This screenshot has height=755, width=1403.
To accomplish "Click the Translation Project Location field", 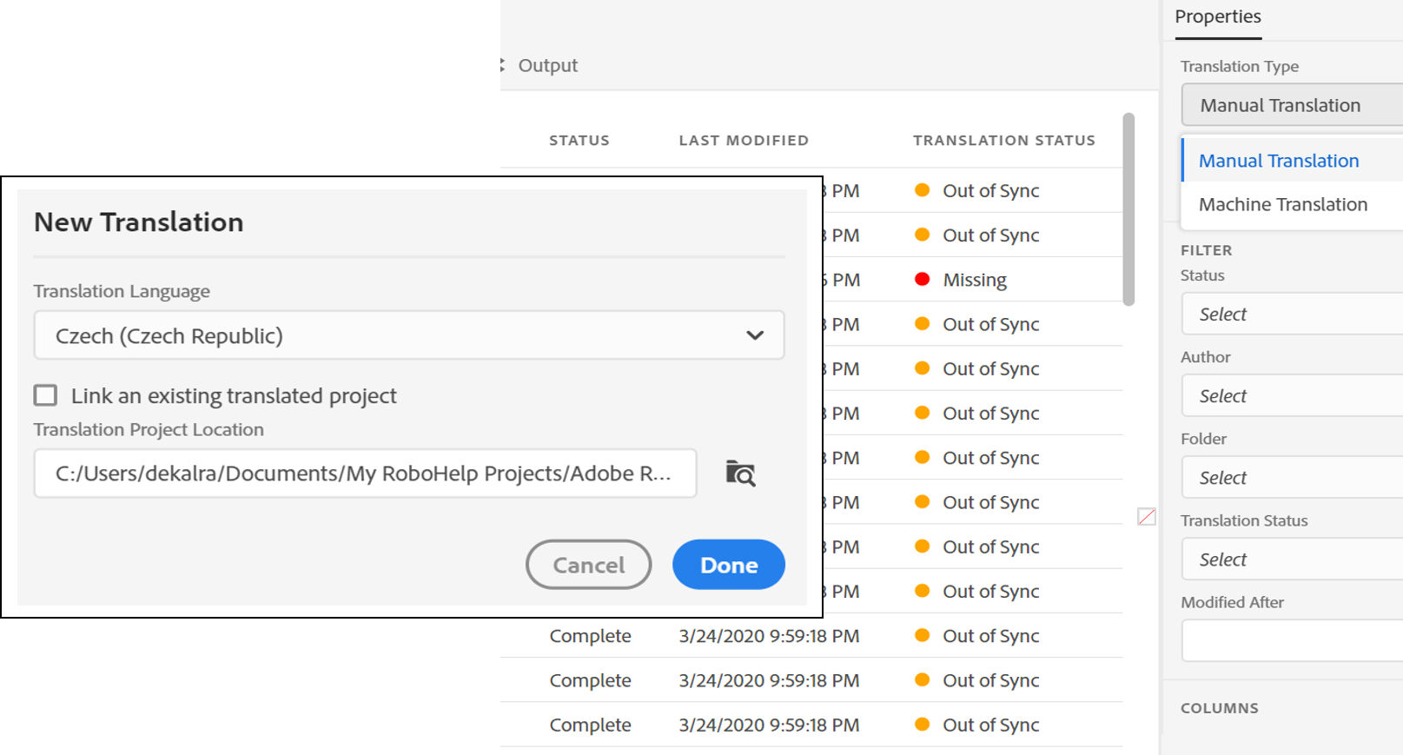I will click(365, 474).
